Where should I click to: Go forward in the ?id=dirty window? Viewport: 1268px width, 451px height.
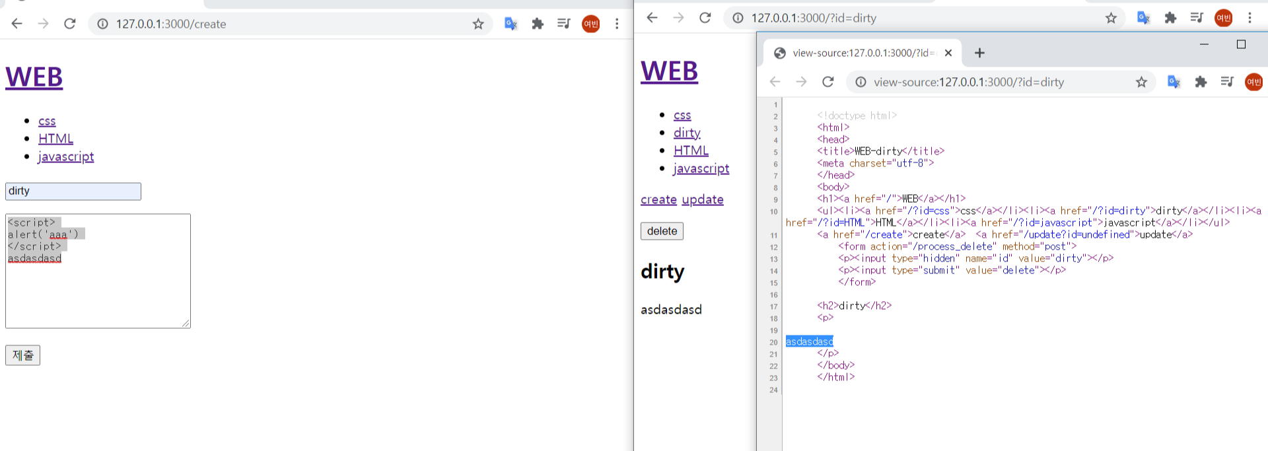click(x=678, y=18)
